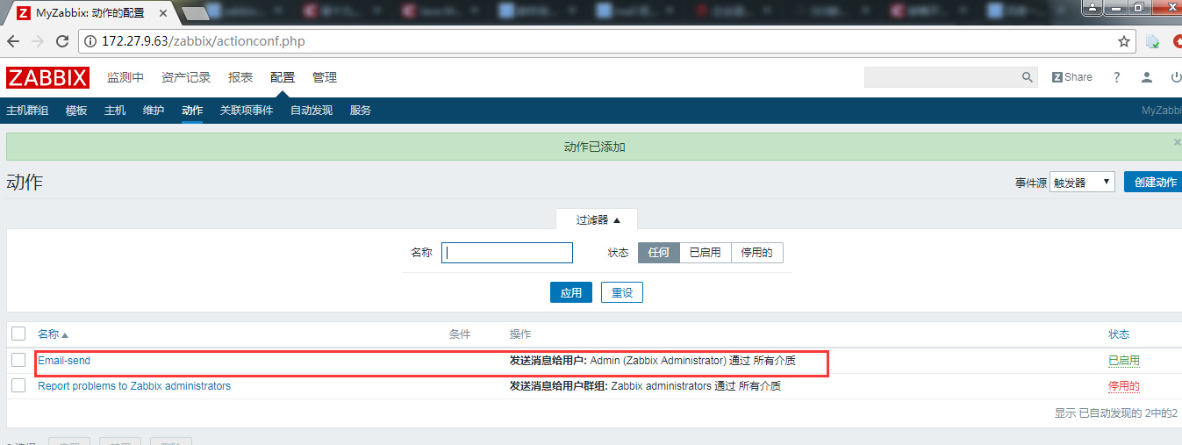Click the browser back arrow
This screenshot has height=445, width=1182.
(15, 41)
